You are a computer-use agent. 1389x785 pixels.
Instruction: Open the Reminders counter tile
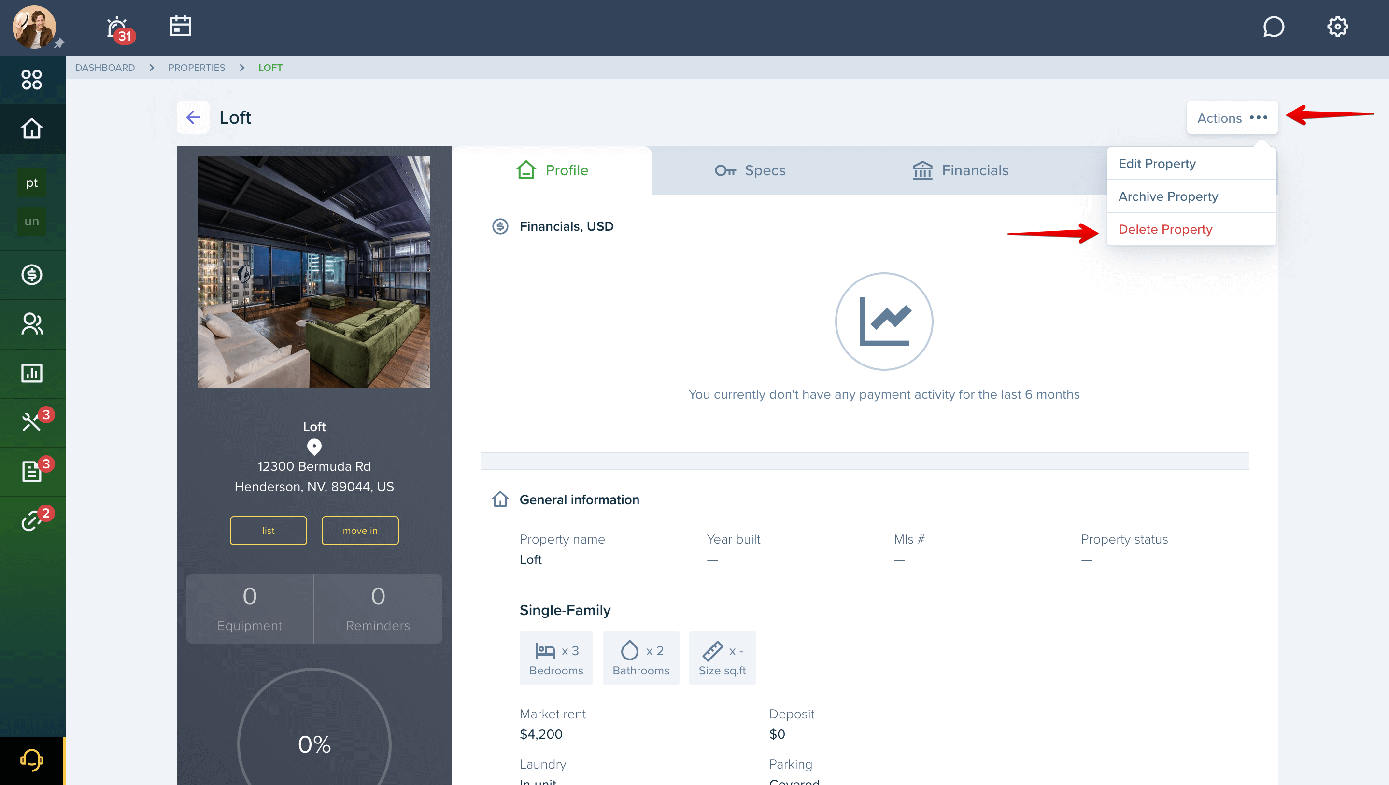tap(378, 609)
